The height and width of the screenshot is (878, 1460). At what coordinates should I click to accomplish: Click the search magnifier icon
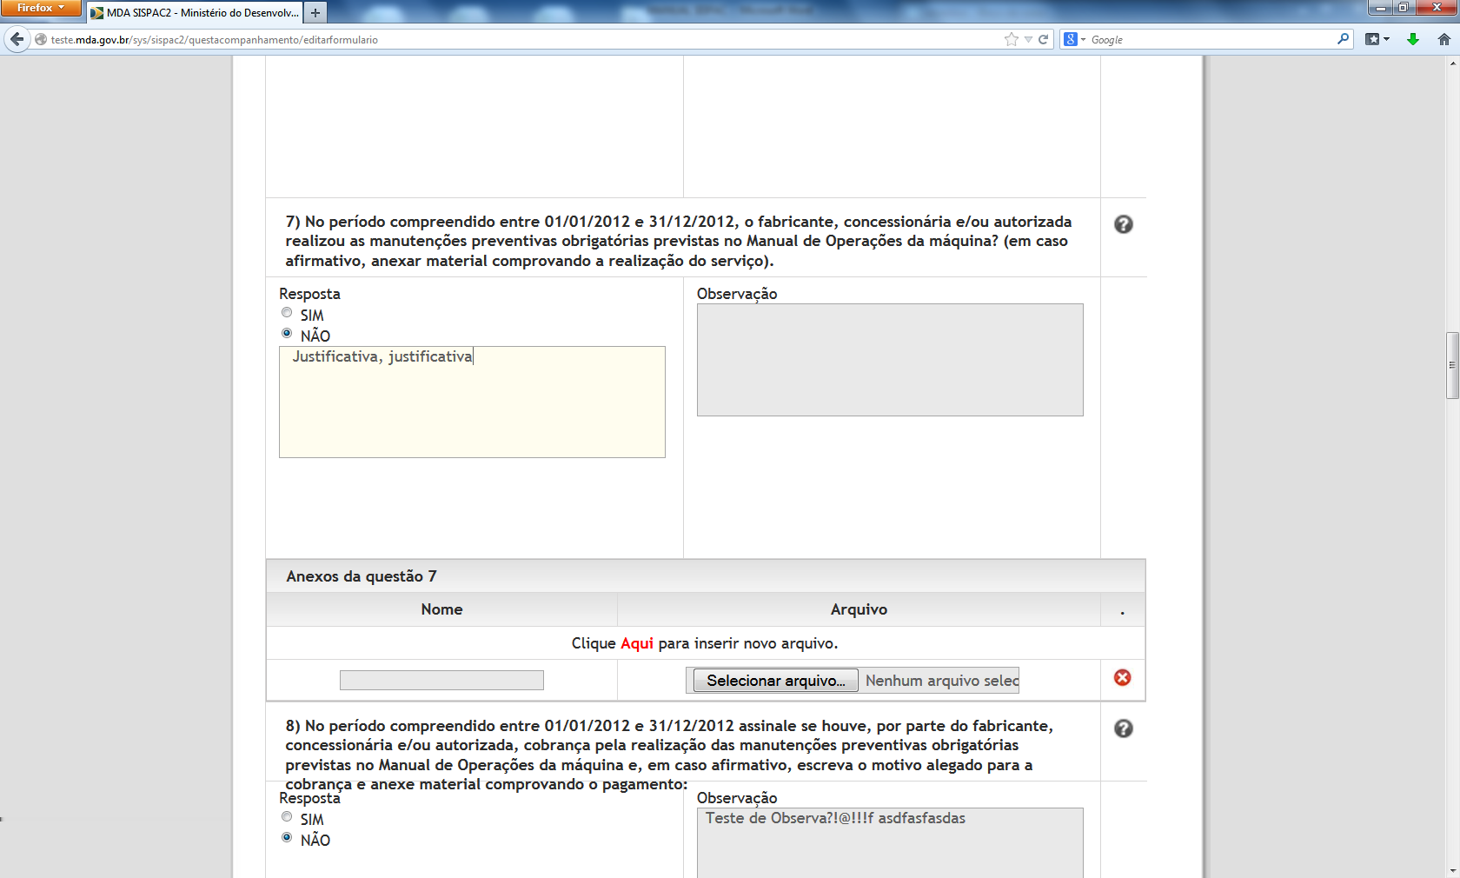click(x=1343, y=39)
